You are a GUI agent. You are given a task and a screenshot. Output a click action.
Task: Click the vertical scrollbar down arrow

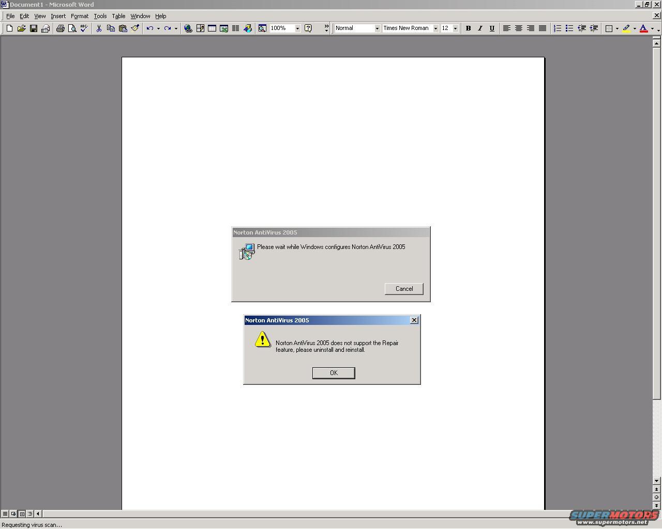(656, 481)
